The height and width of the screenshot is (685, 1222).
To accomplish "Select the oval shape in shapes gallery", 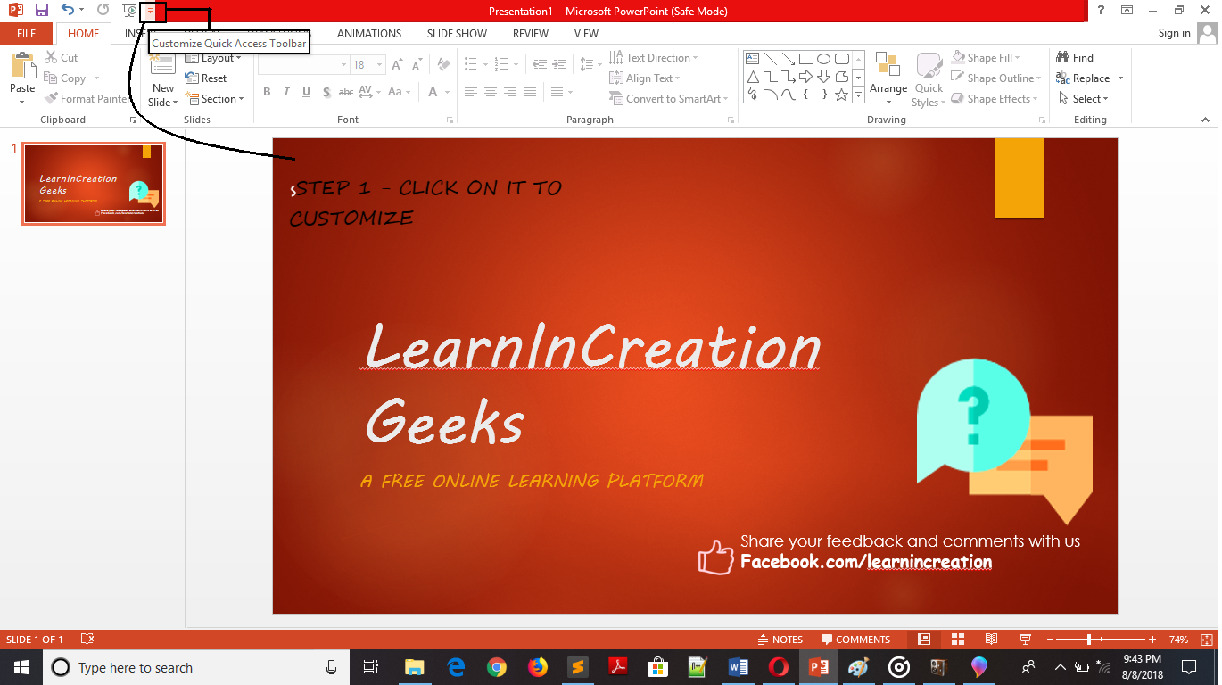I will click(823, 59).
